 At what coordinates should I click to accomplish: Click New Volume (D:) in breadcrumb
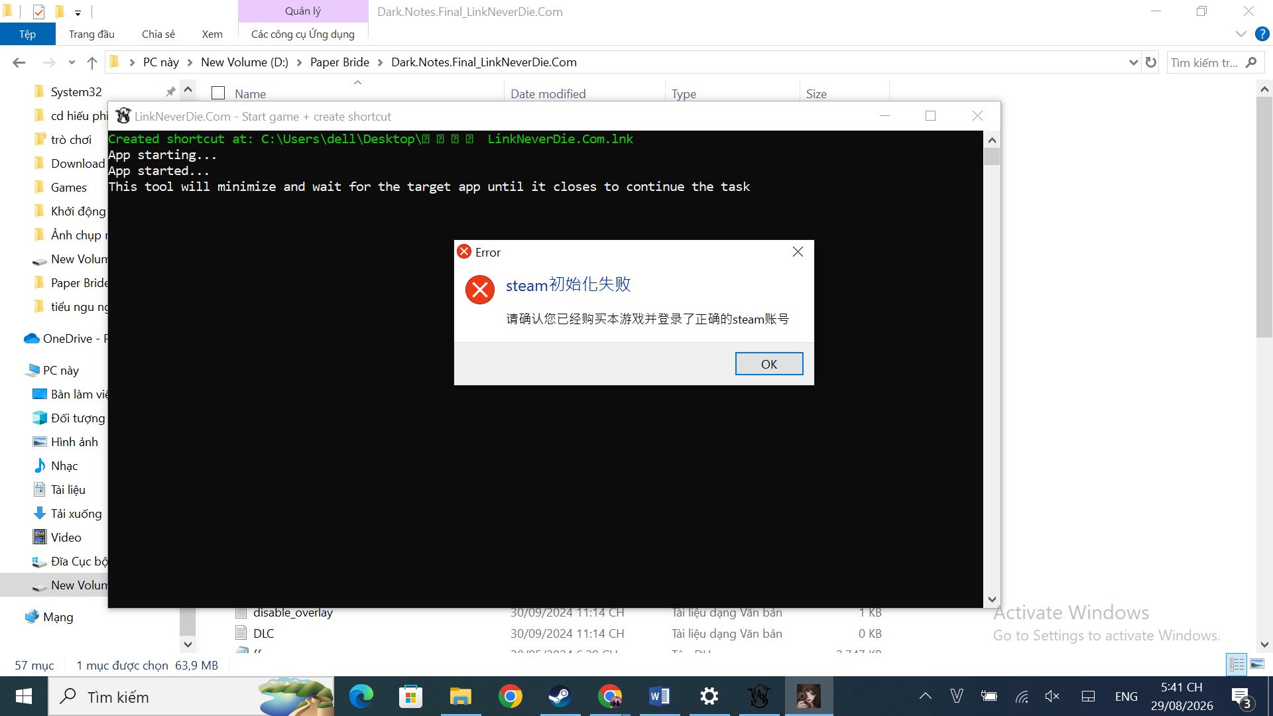245,62
